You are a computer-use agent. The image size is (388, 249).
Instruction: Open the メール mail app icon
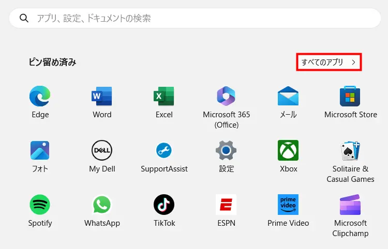click(288, 96)
